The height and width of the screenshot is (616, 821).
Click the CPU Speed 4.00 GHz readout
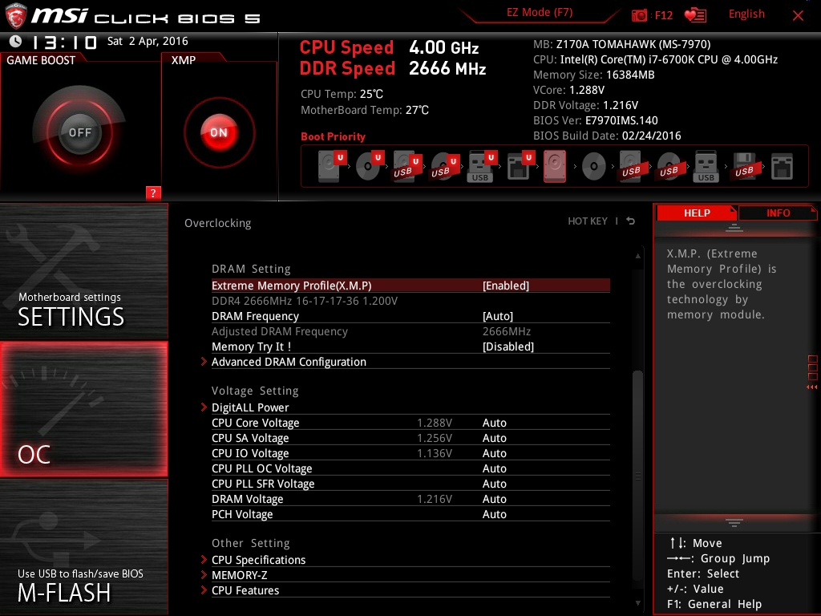[x=389, y=47]
